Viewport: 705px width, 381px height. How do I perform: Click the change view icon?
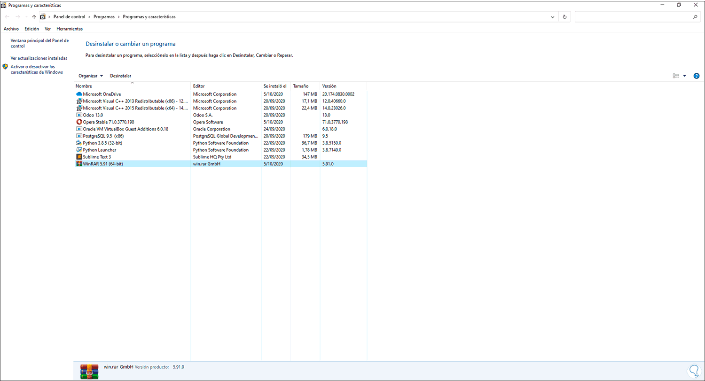click(x=676, y=76)
